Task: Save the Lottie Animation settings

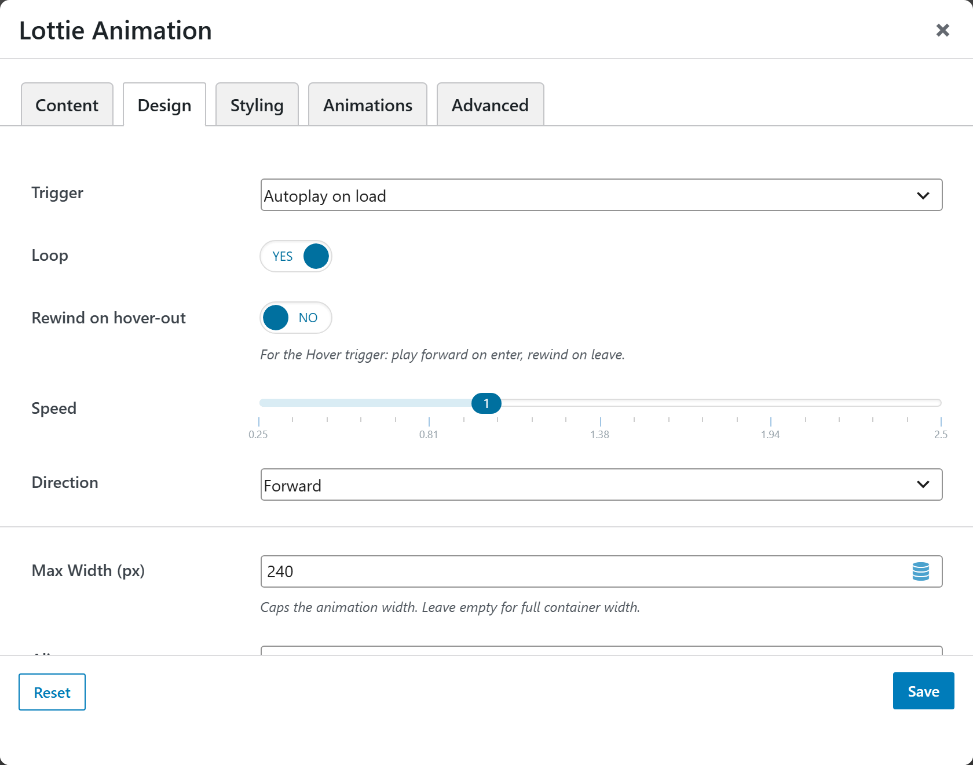Action: [923, 691]
